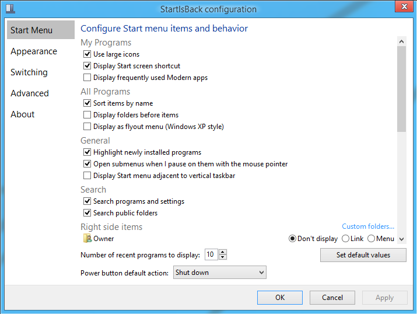Screen dimensions: 417x314
Task: Click Set default values button
Action: (x=363, y=255)
